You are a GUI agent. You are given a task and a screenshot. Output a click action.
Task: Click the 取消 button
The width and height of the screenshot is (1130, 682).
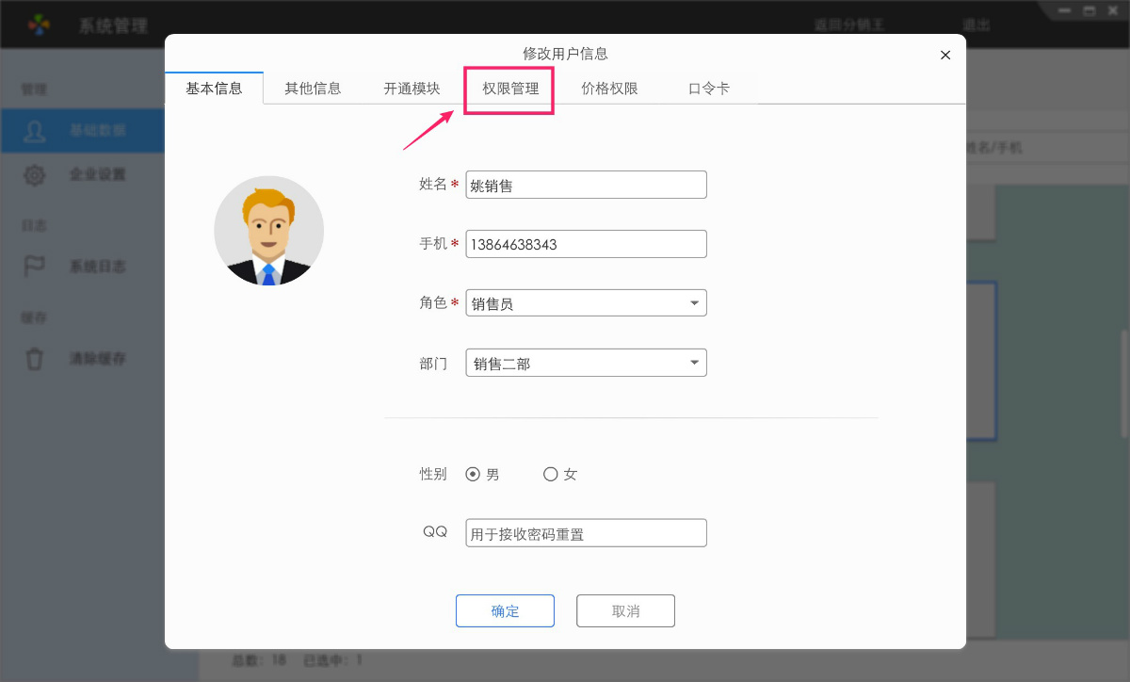625,610
